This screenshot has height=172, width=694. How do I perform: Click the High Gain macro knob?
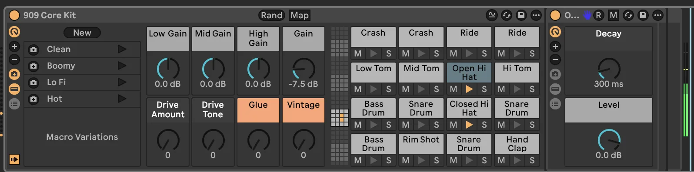258,69
